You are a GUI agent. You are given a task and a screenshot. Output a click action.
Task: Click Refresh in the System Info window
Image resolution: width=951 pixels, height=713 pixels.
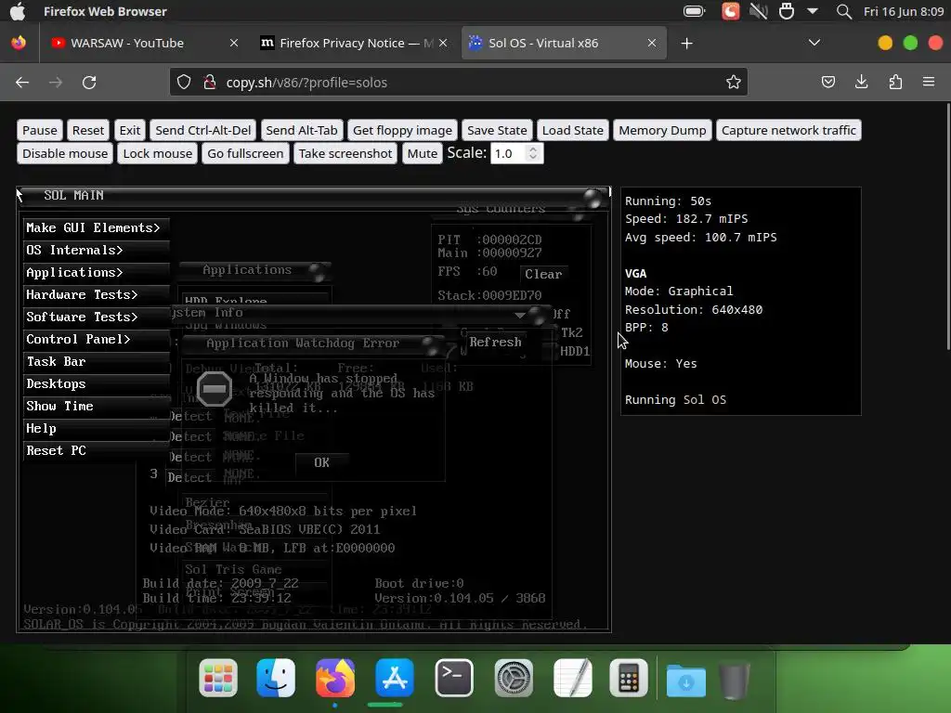495,342
